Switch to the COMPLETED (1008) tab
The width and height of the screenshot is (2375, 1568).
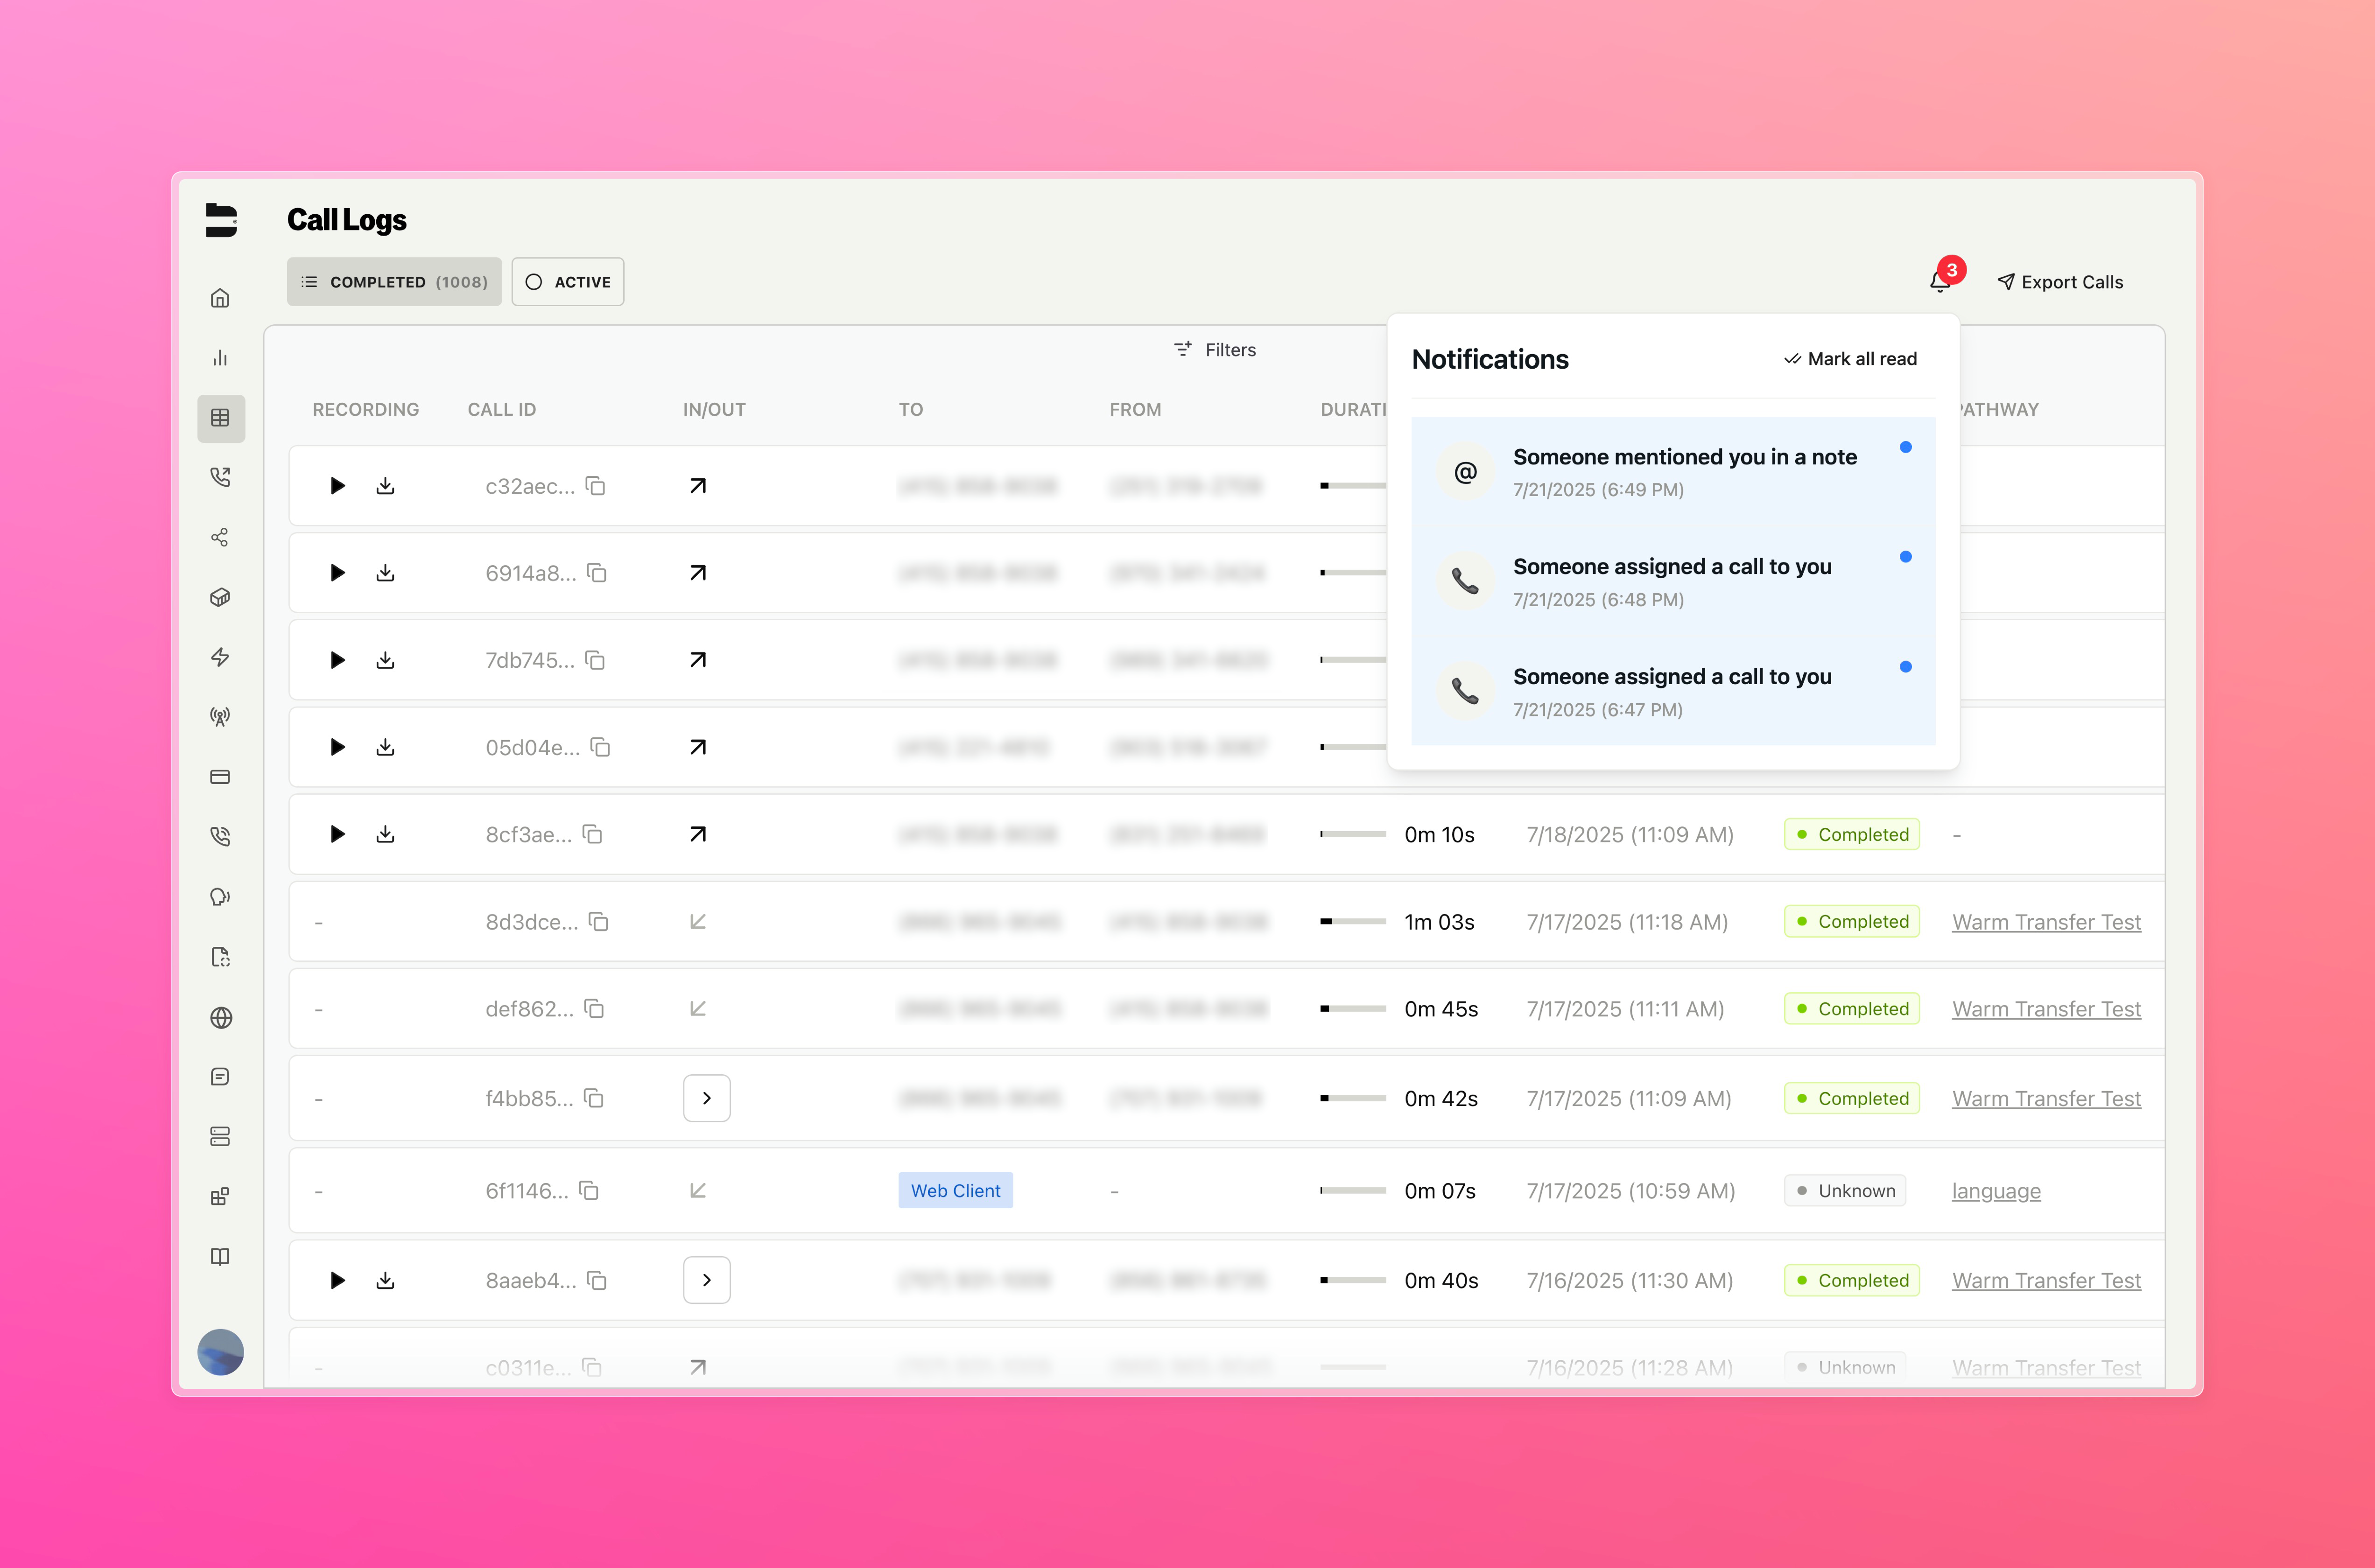click(393, 281)
